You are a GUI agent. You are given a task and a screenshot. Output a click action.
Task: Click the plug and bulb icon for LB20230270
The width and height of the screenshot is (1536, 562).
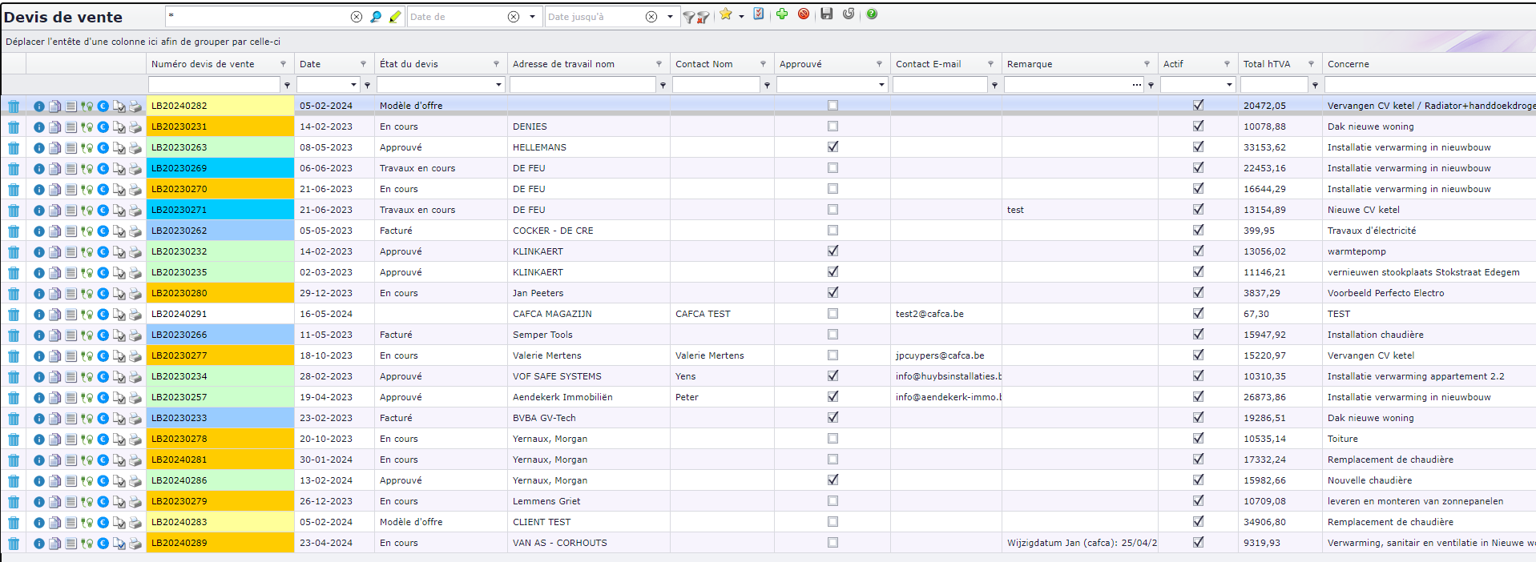tap(87, 189)
